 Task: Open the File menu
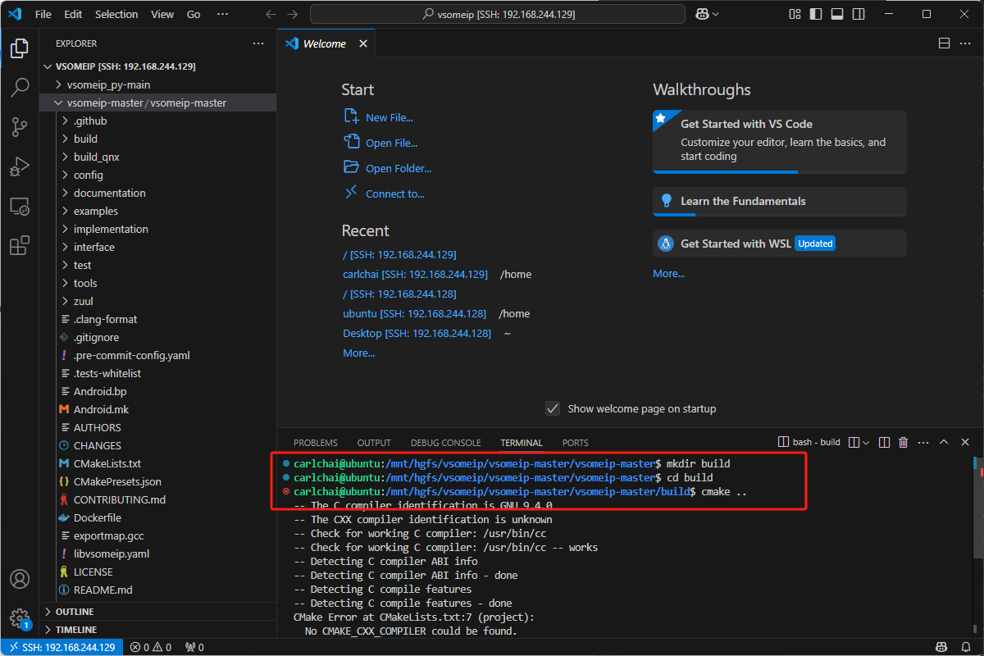43,14
